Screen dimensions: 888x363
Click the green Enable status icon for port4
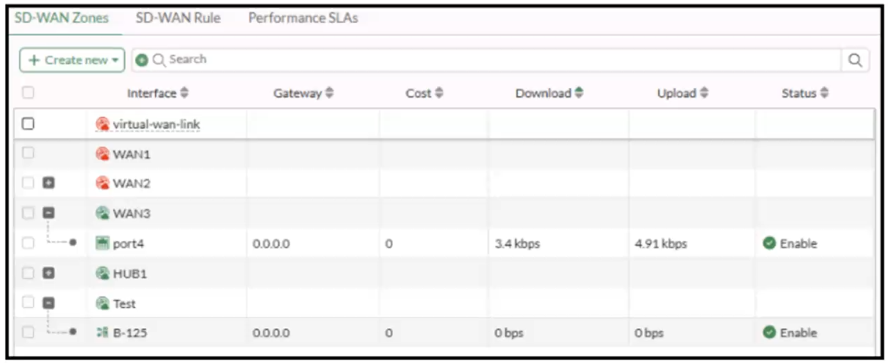[769, 243]
